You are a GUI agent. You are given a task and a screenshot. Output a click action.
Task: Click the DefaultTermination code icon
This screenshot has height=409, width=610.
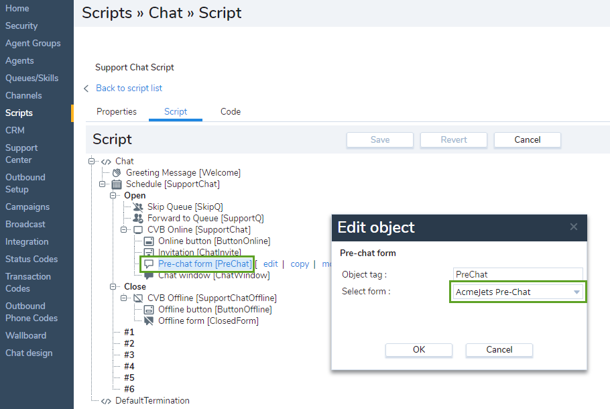pos(106,401)
